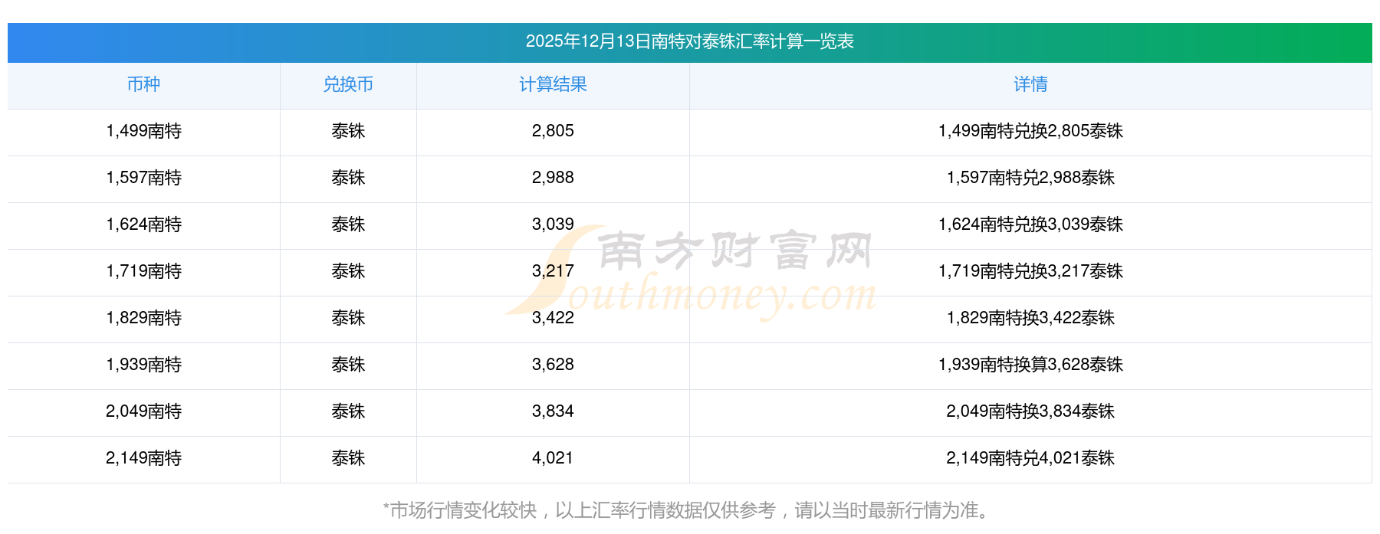Click 泰铢 in the 1,719南特 row
1380x534 pixels.
[348, 271]
